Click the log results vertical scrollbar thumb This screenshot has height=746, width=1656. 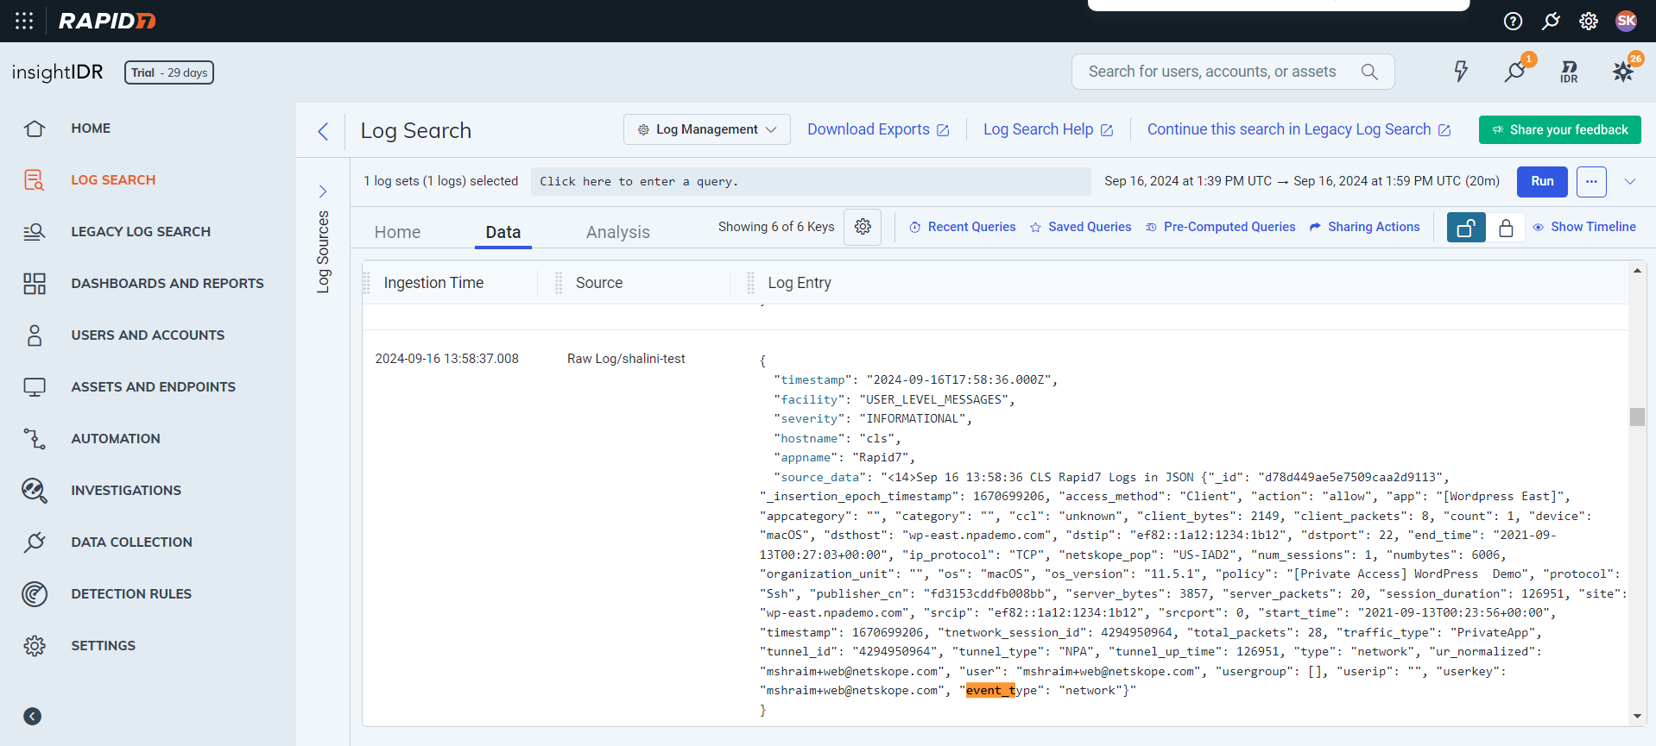[1637, 417]
